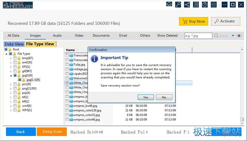Click the jpg[1-529] folder icon
The height and width of the screenshot is (141, 247).
24,80
